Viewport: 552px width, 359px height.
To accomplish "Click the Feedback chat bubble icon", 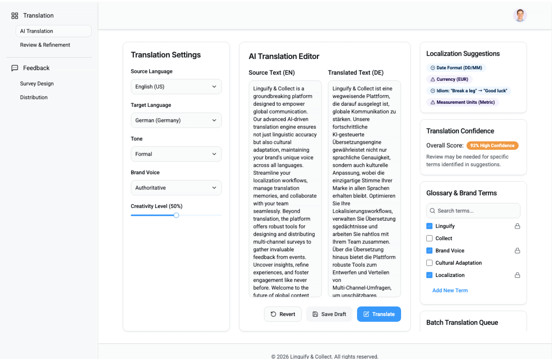I will 15,68.
